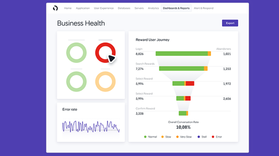Open the Analytics tab

click(153, 8)
